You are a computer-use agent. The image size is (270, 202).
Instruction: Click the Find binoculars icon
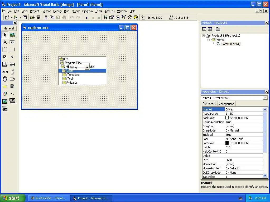point(64,17)
